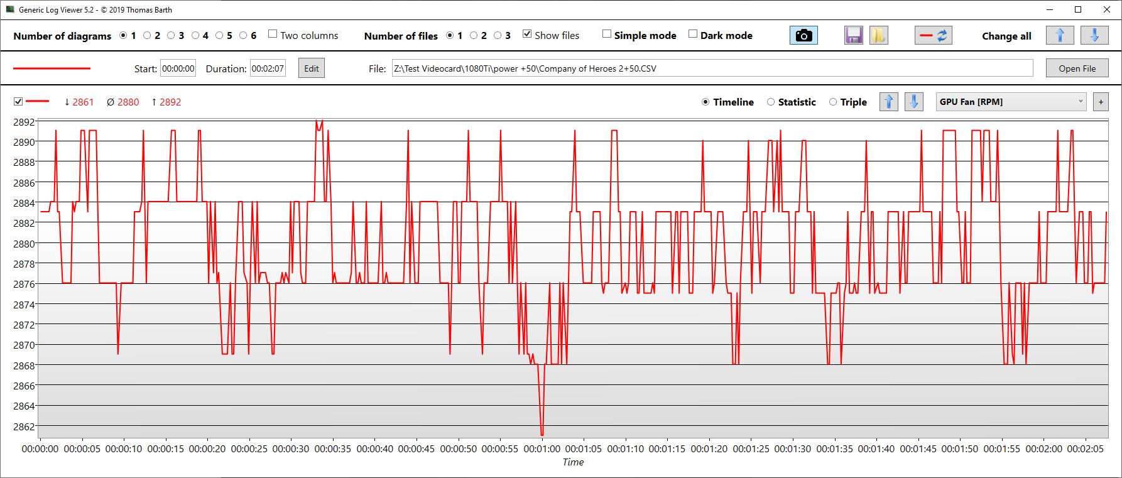1122x478 pixels.
Task: Click the 2892 y-axis label
Action: 24,122
